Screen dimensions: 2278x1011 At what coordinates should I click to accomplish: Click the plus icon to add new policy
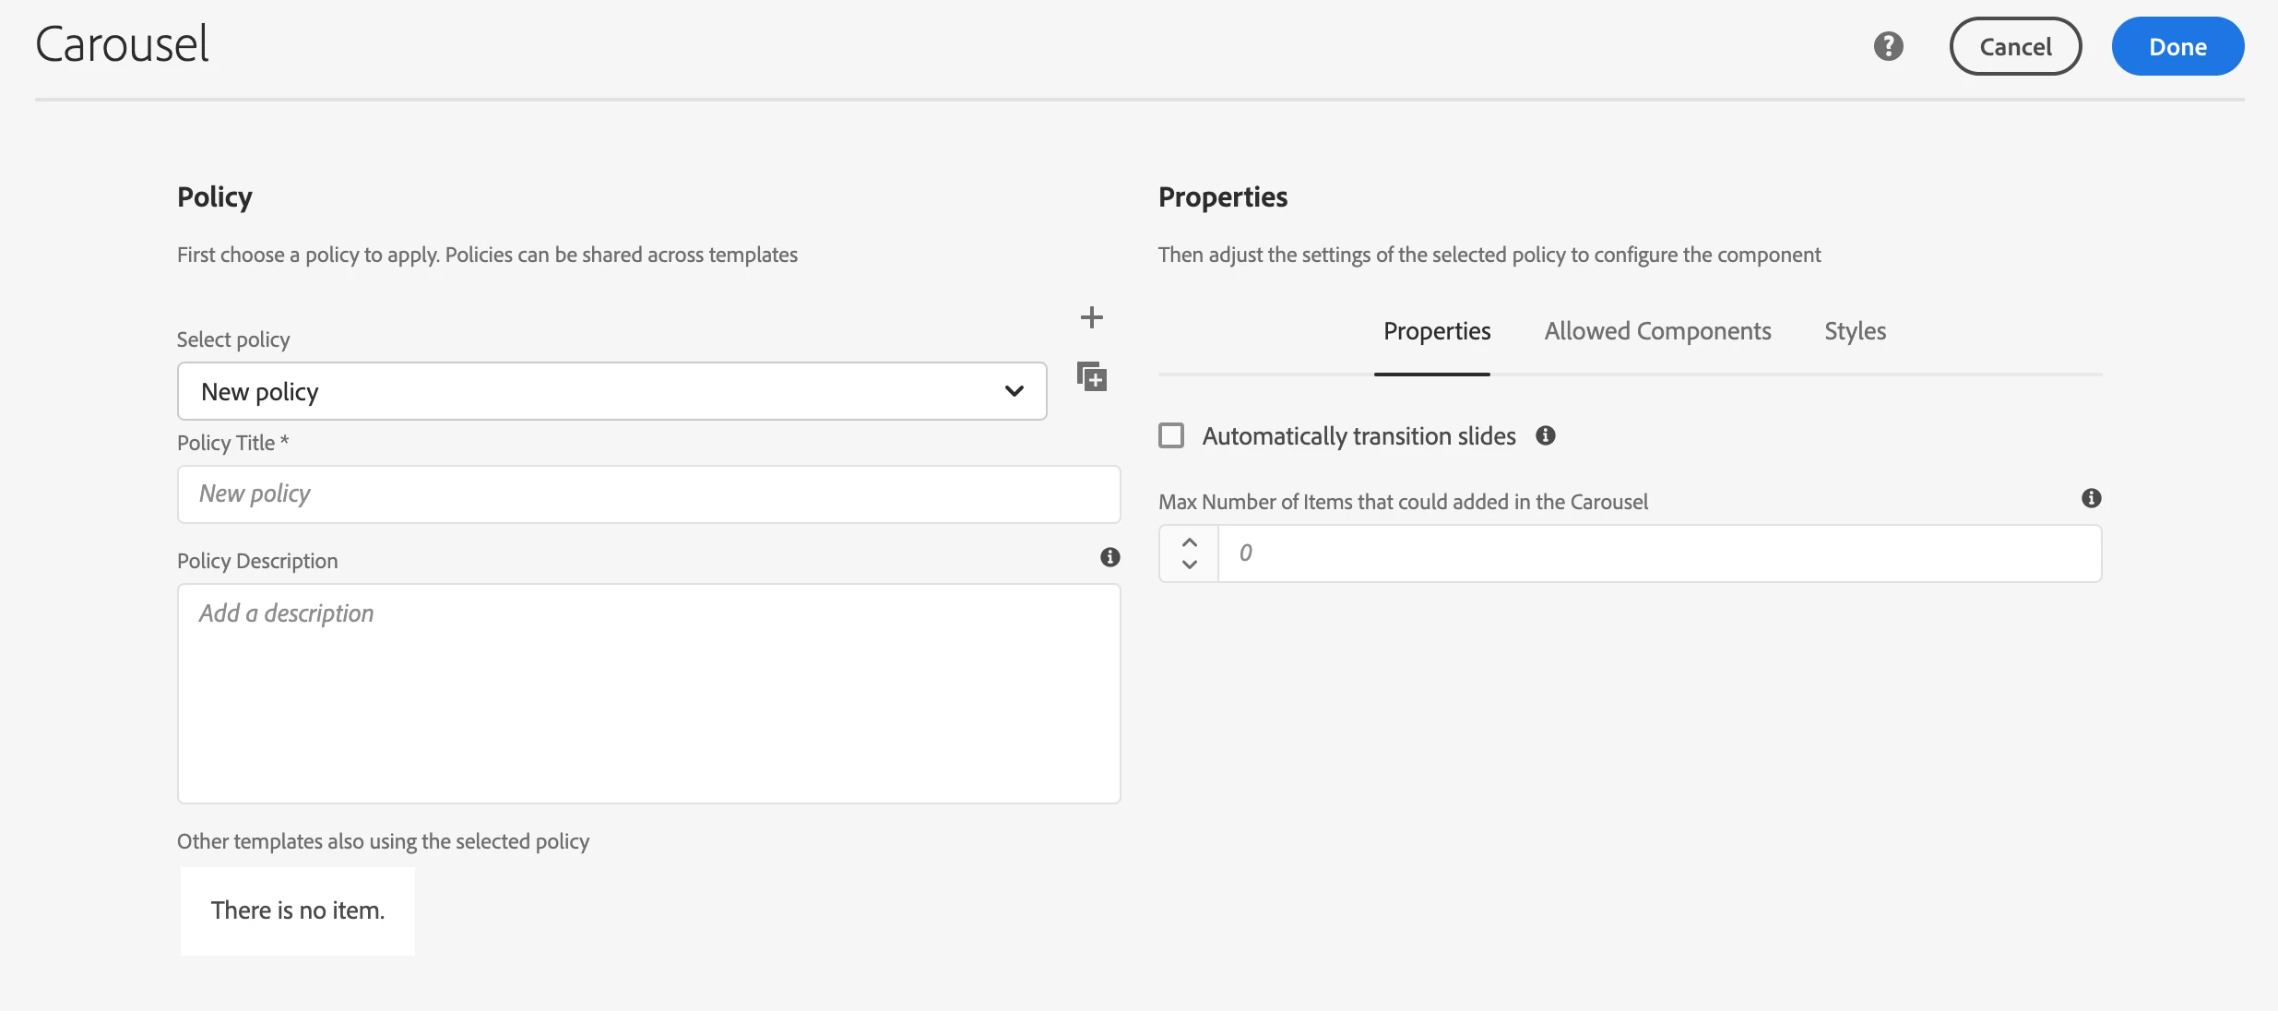[x=1091, y=317]
